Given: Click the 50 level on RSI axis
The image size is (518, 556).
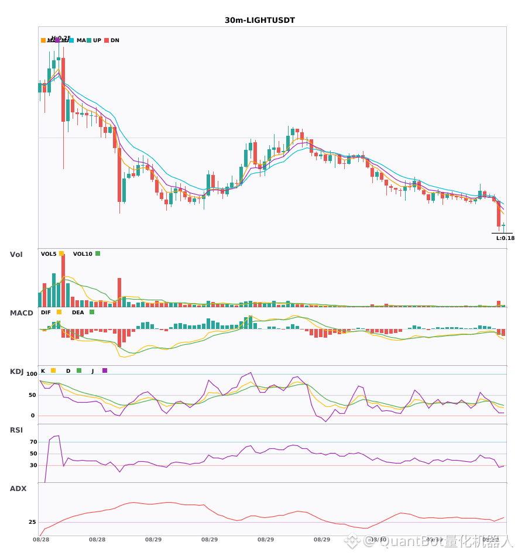Looking at the screenshot, I should click(33, 454).
